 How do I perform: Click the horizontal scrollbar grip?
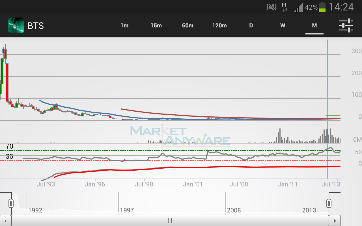[170, 221]
